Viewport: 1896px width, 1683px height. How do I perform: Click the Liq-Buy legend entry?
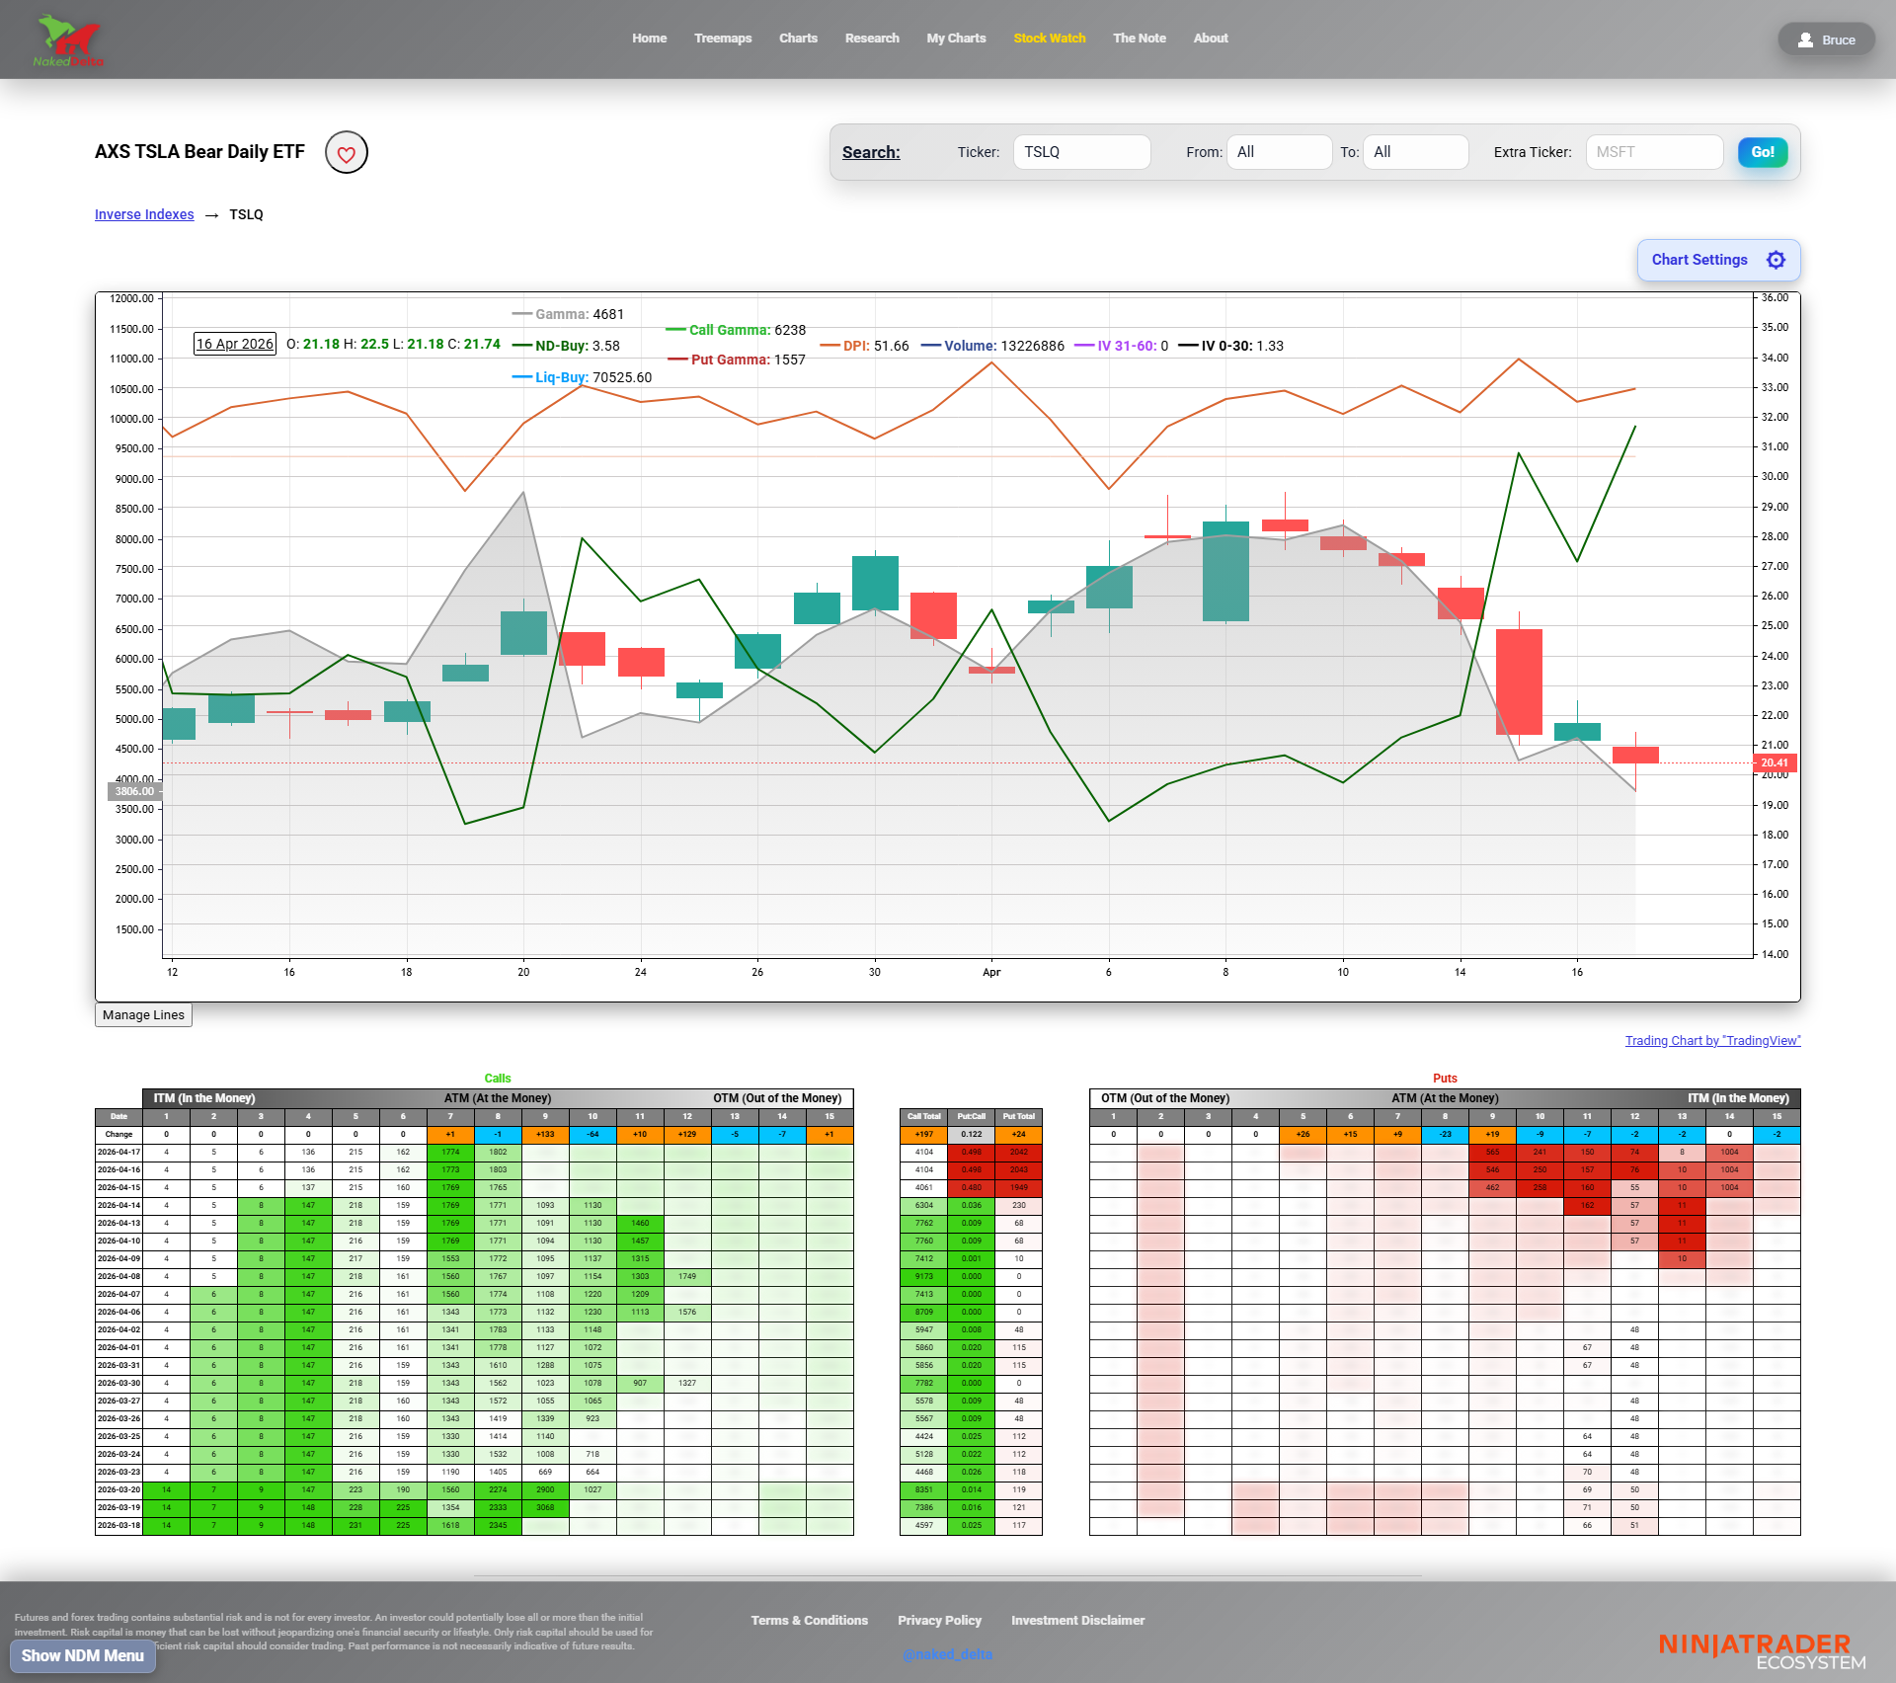[x=582, y=377]
